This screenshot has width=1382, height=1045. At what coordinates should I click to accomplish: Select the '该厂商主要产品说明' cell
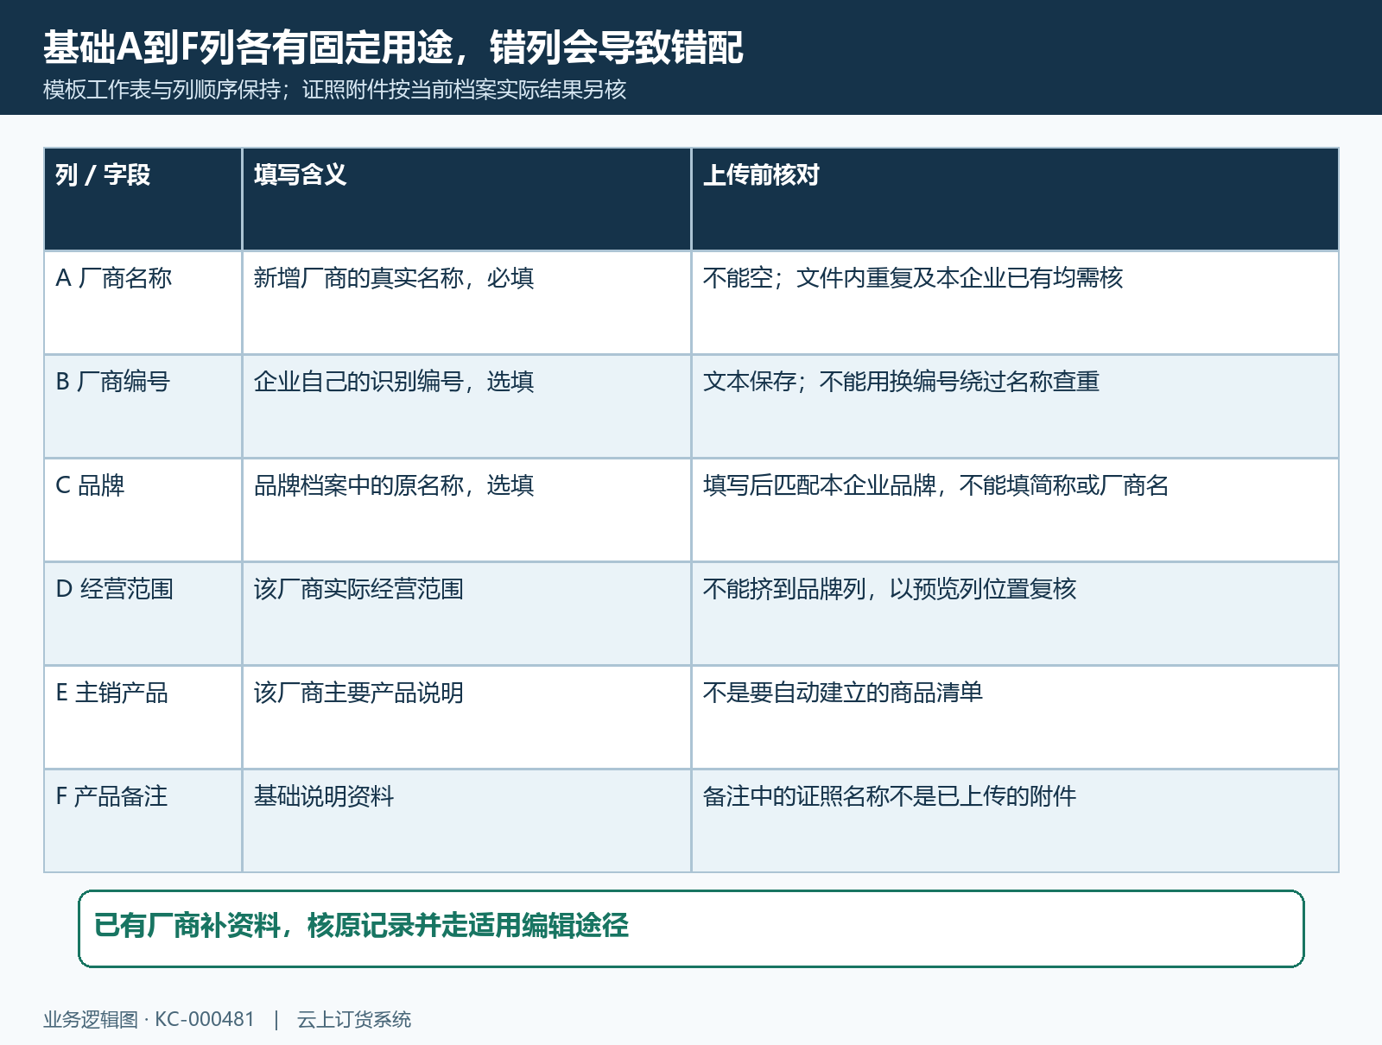click(x=467, y=718)
